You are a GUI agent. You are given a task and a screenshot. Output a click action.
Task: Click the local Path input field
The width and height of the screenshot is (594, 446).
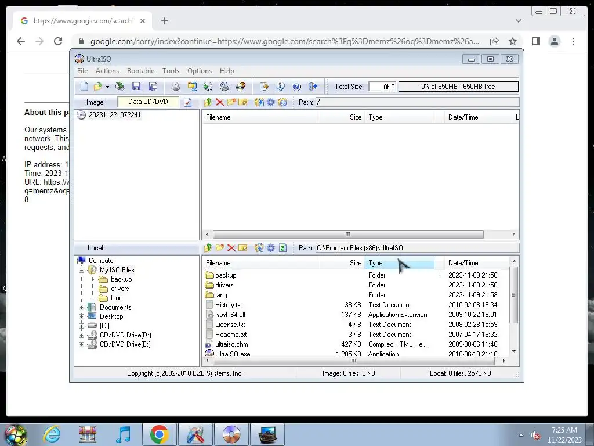click(417, 248)
